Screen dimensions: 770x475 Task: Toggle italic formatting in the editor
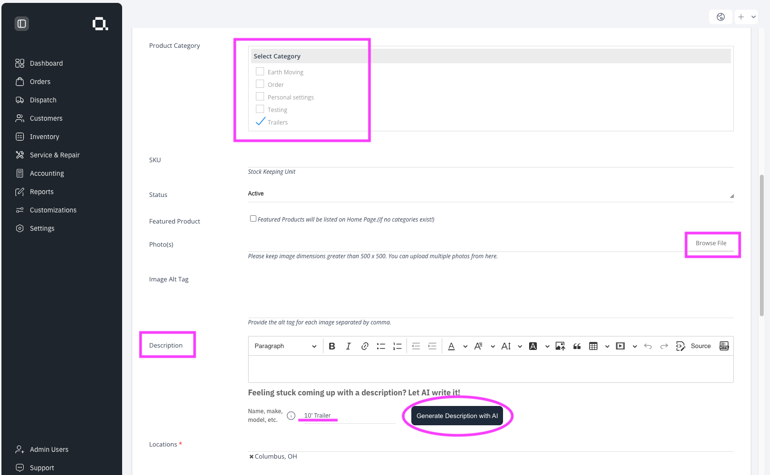pyautogui.click(x=349, y=346)
